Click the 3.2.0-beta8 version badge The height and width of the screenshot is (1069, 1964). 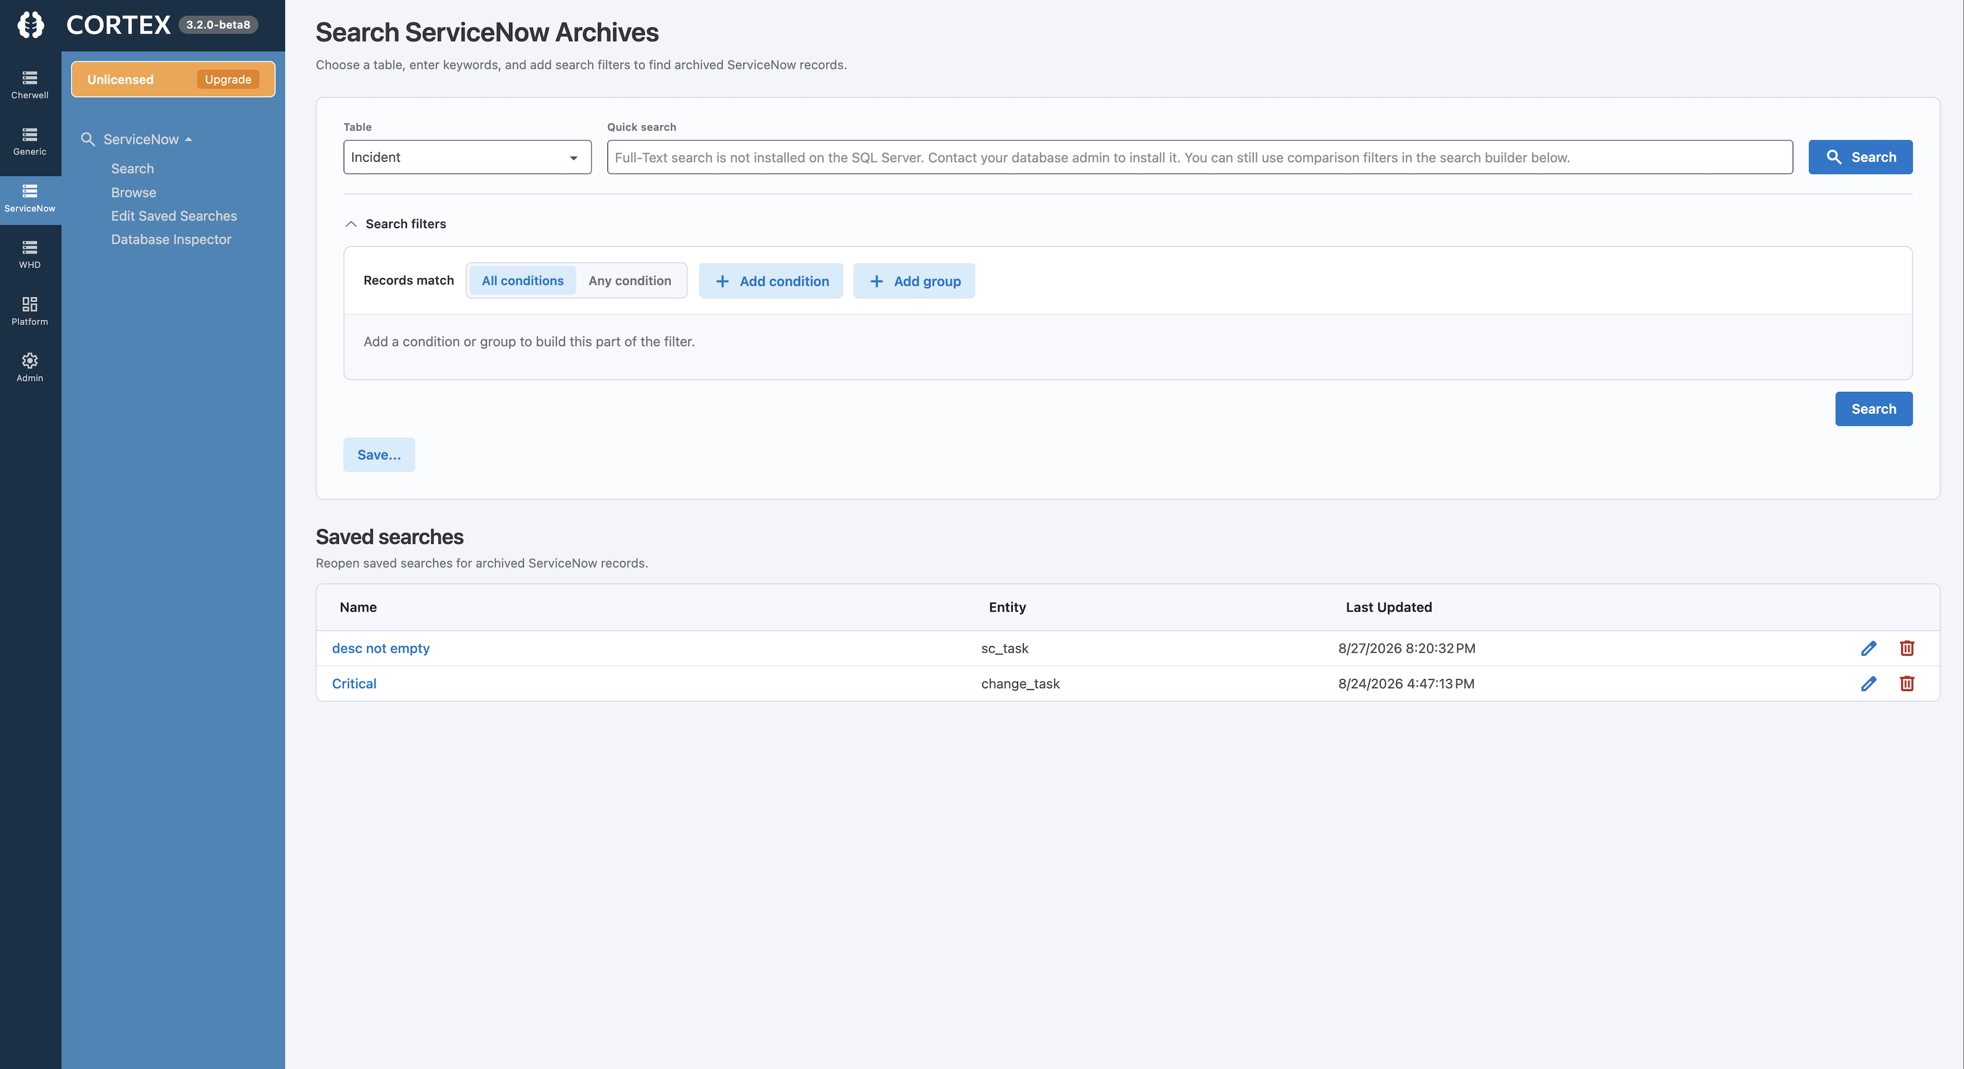coord(218,25)
